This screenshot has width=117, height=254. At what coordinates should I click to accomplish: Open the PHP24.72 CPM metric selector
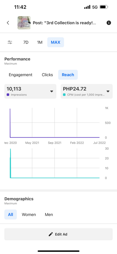pyautogui.click(x=87, y=91)
